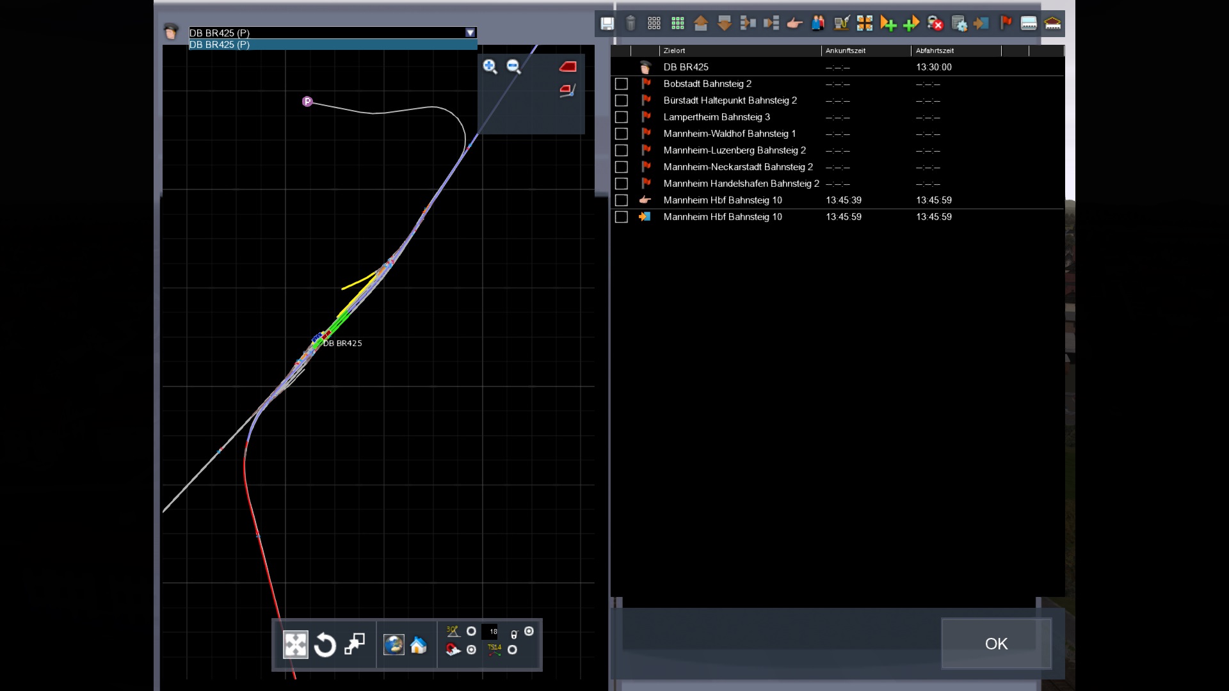Click the fuel pump refuel icon

click(842, 24)
